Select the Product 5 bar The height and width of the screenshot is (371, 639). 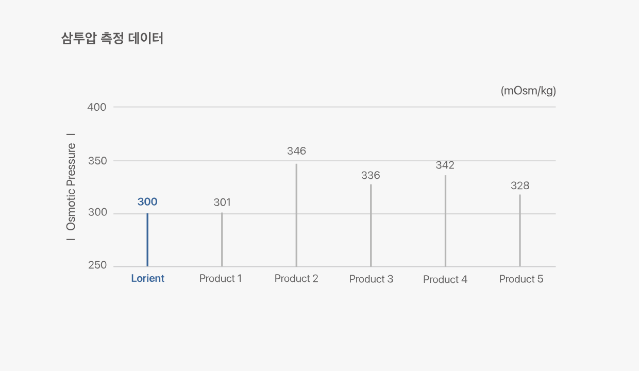pos(520,230)
